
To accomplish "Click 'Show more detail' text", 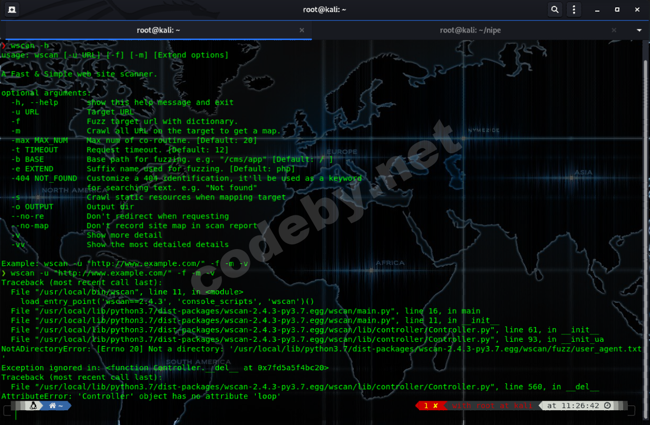I will 124,235.
